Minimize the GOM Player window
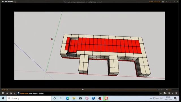 172,2
